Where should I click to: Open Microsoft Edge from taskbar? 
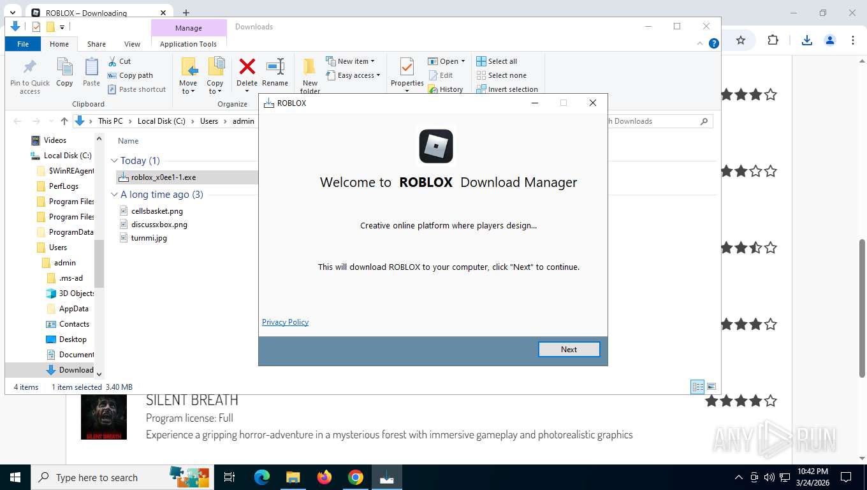(x=261, y=477)
